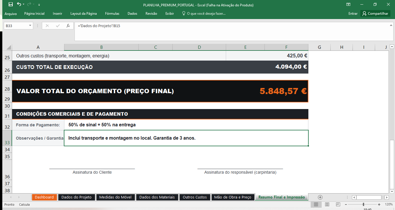The height and width of the screenshot is (210, 395).
Task: Save the workbook with the floppy icon
Action: [11, 4]
